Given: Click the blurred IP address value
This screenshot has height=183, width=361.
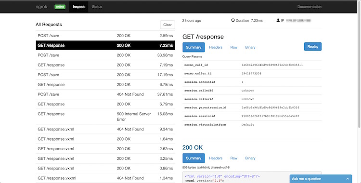Looking at the screenshot, I should pyautogui.click(x=298, y=21).
